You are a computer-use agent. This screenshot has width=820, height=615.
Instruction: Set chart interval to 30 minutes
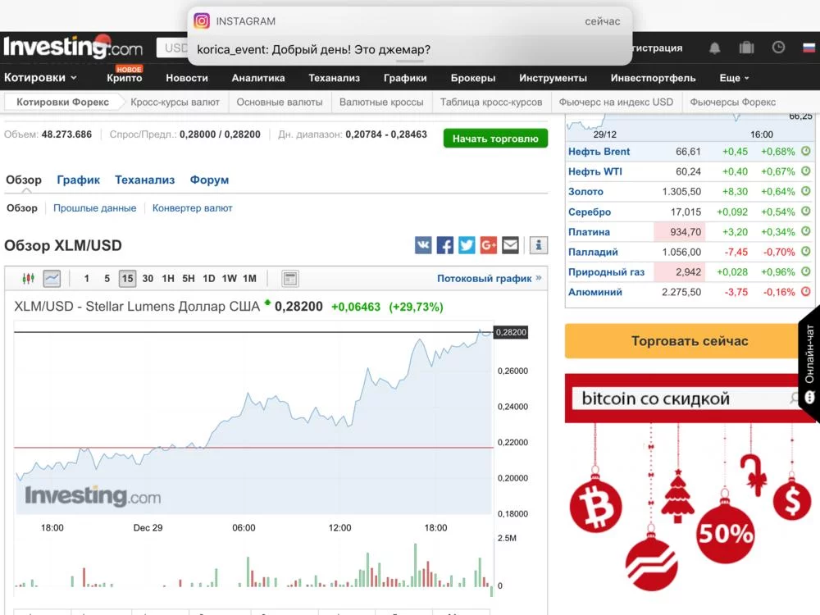tap(148, 278)
